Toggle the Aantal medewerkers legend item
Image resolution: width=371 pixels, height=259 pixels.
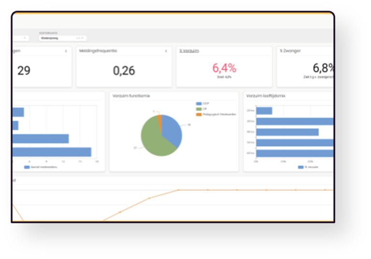pyautogui.click(x=27, y=167)
